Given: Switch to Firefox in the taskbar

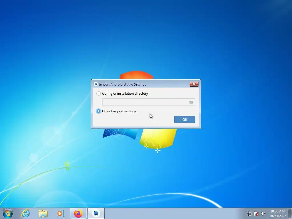Looking at the screenshot, I should pos(78,213).
